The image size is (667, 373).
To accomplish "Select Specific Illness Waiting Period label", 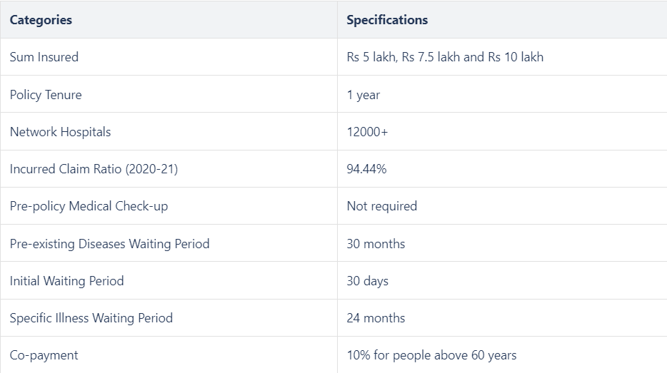I will (91, 318).
